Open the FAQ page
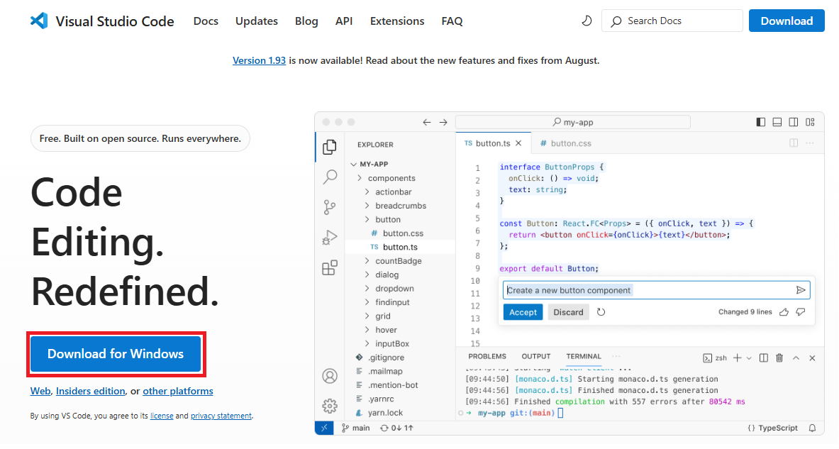The image size is (839, 449). (452, 21)
